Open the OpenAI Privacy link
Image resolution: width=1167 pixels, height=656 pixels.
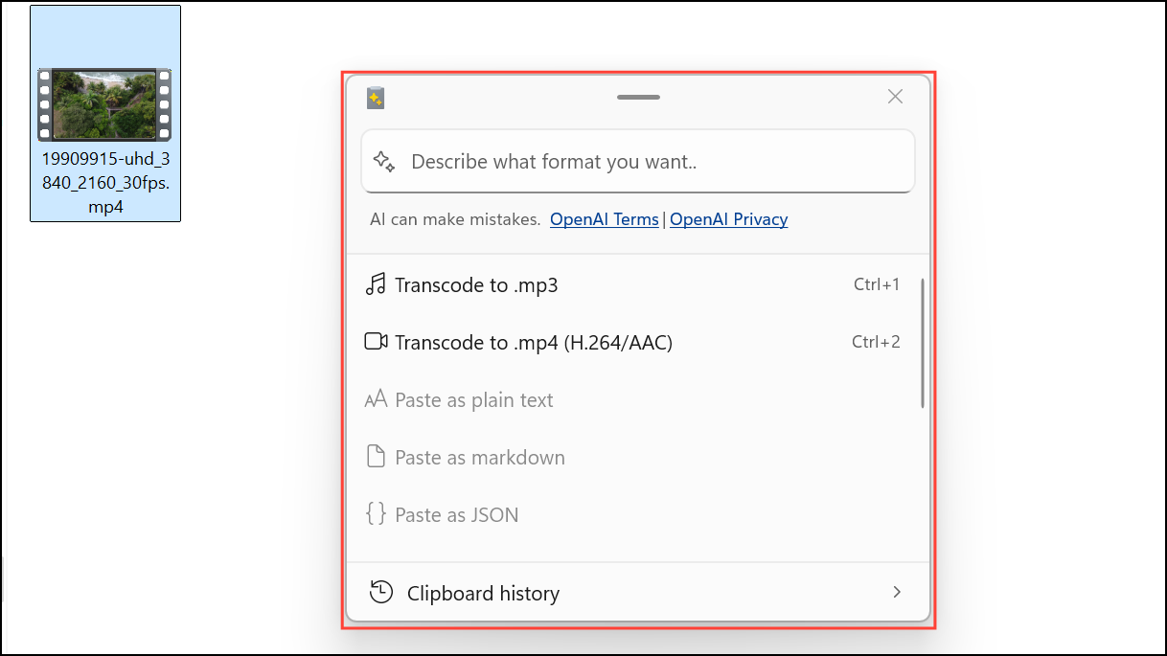click(x=729, y=219)
